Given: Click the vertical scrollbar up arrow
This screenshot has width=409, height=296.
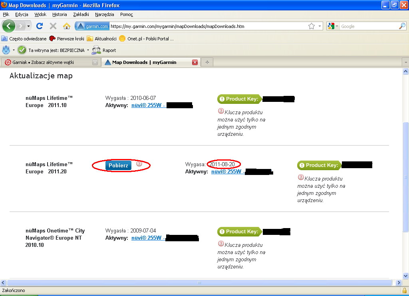Looking at the screenshot, I should (406, 71).
